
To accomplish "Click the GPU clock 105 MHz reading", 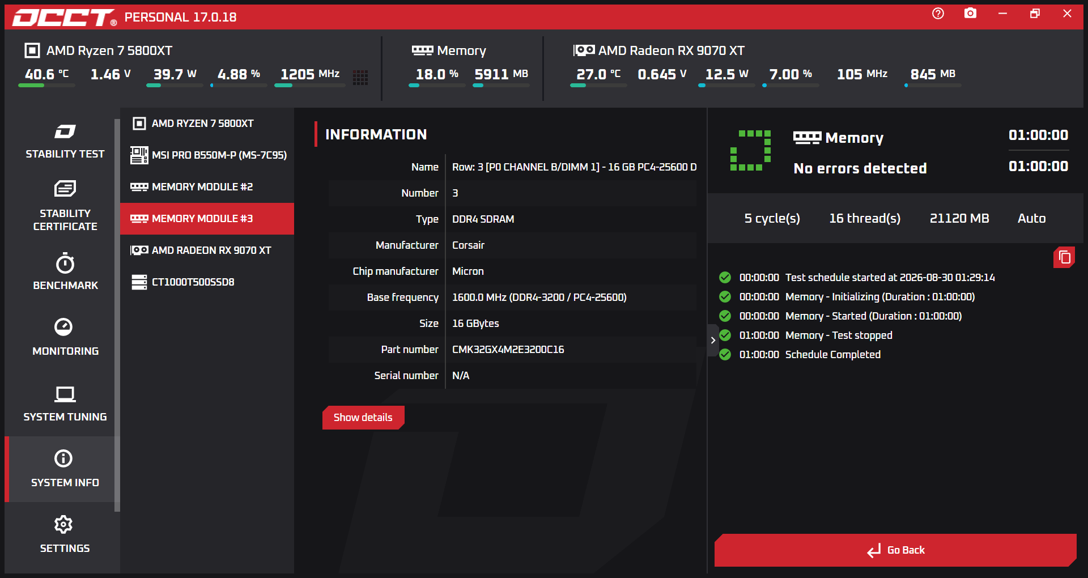I will (862, 74).
